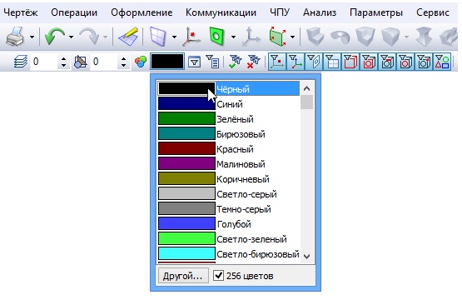462x305 pixels.
Task: Enable all filters with green check icon
Action: (236, 62)
